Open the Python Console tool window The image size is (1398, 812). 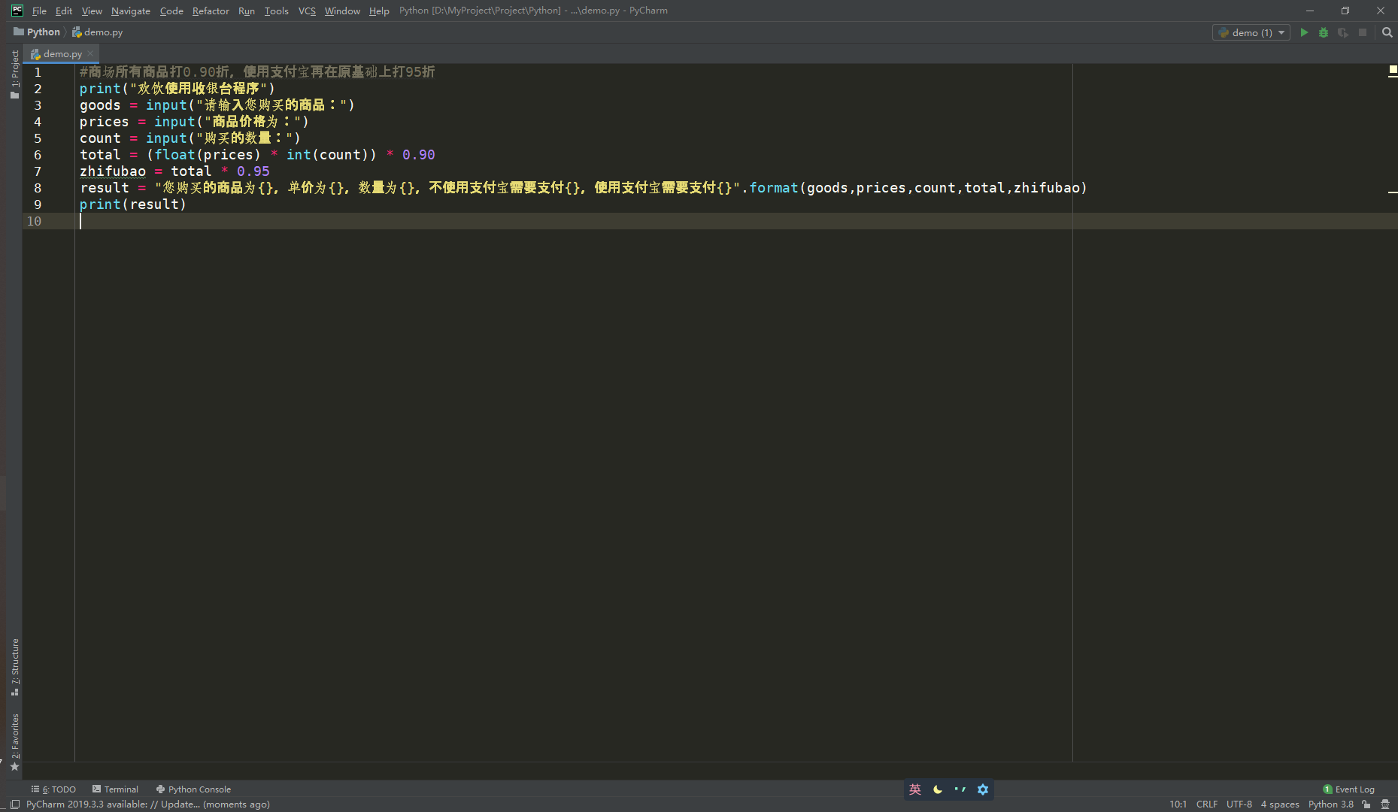pos(193,789)
